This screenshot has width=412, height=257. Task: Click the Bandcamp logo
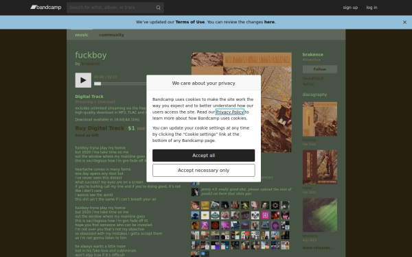point(46,8)
